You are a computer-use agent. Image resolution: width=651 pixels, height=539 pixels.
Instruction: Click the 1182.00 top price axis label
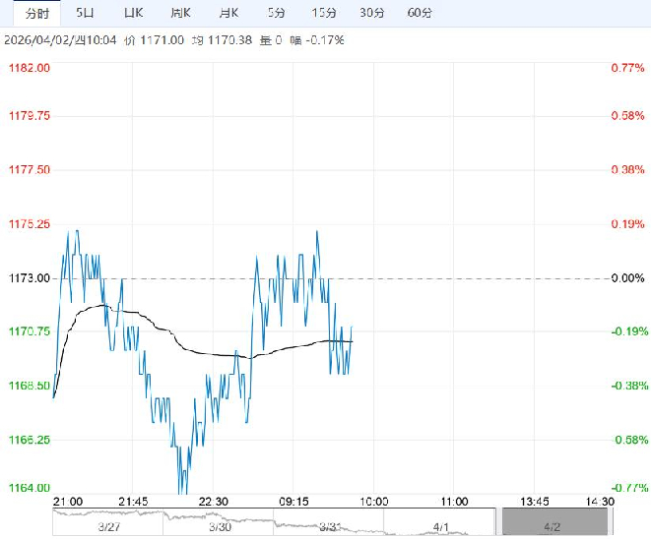31,68
